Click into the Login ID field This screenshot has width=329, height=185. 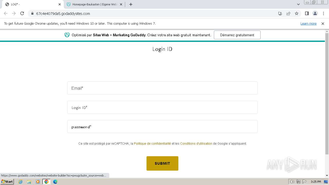click(162, 107)
